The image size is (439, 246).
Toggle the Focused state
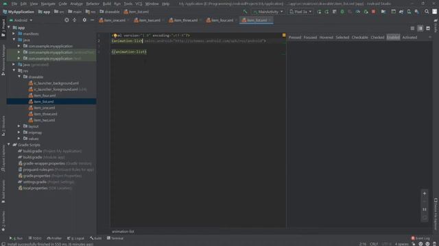(310, 38)
